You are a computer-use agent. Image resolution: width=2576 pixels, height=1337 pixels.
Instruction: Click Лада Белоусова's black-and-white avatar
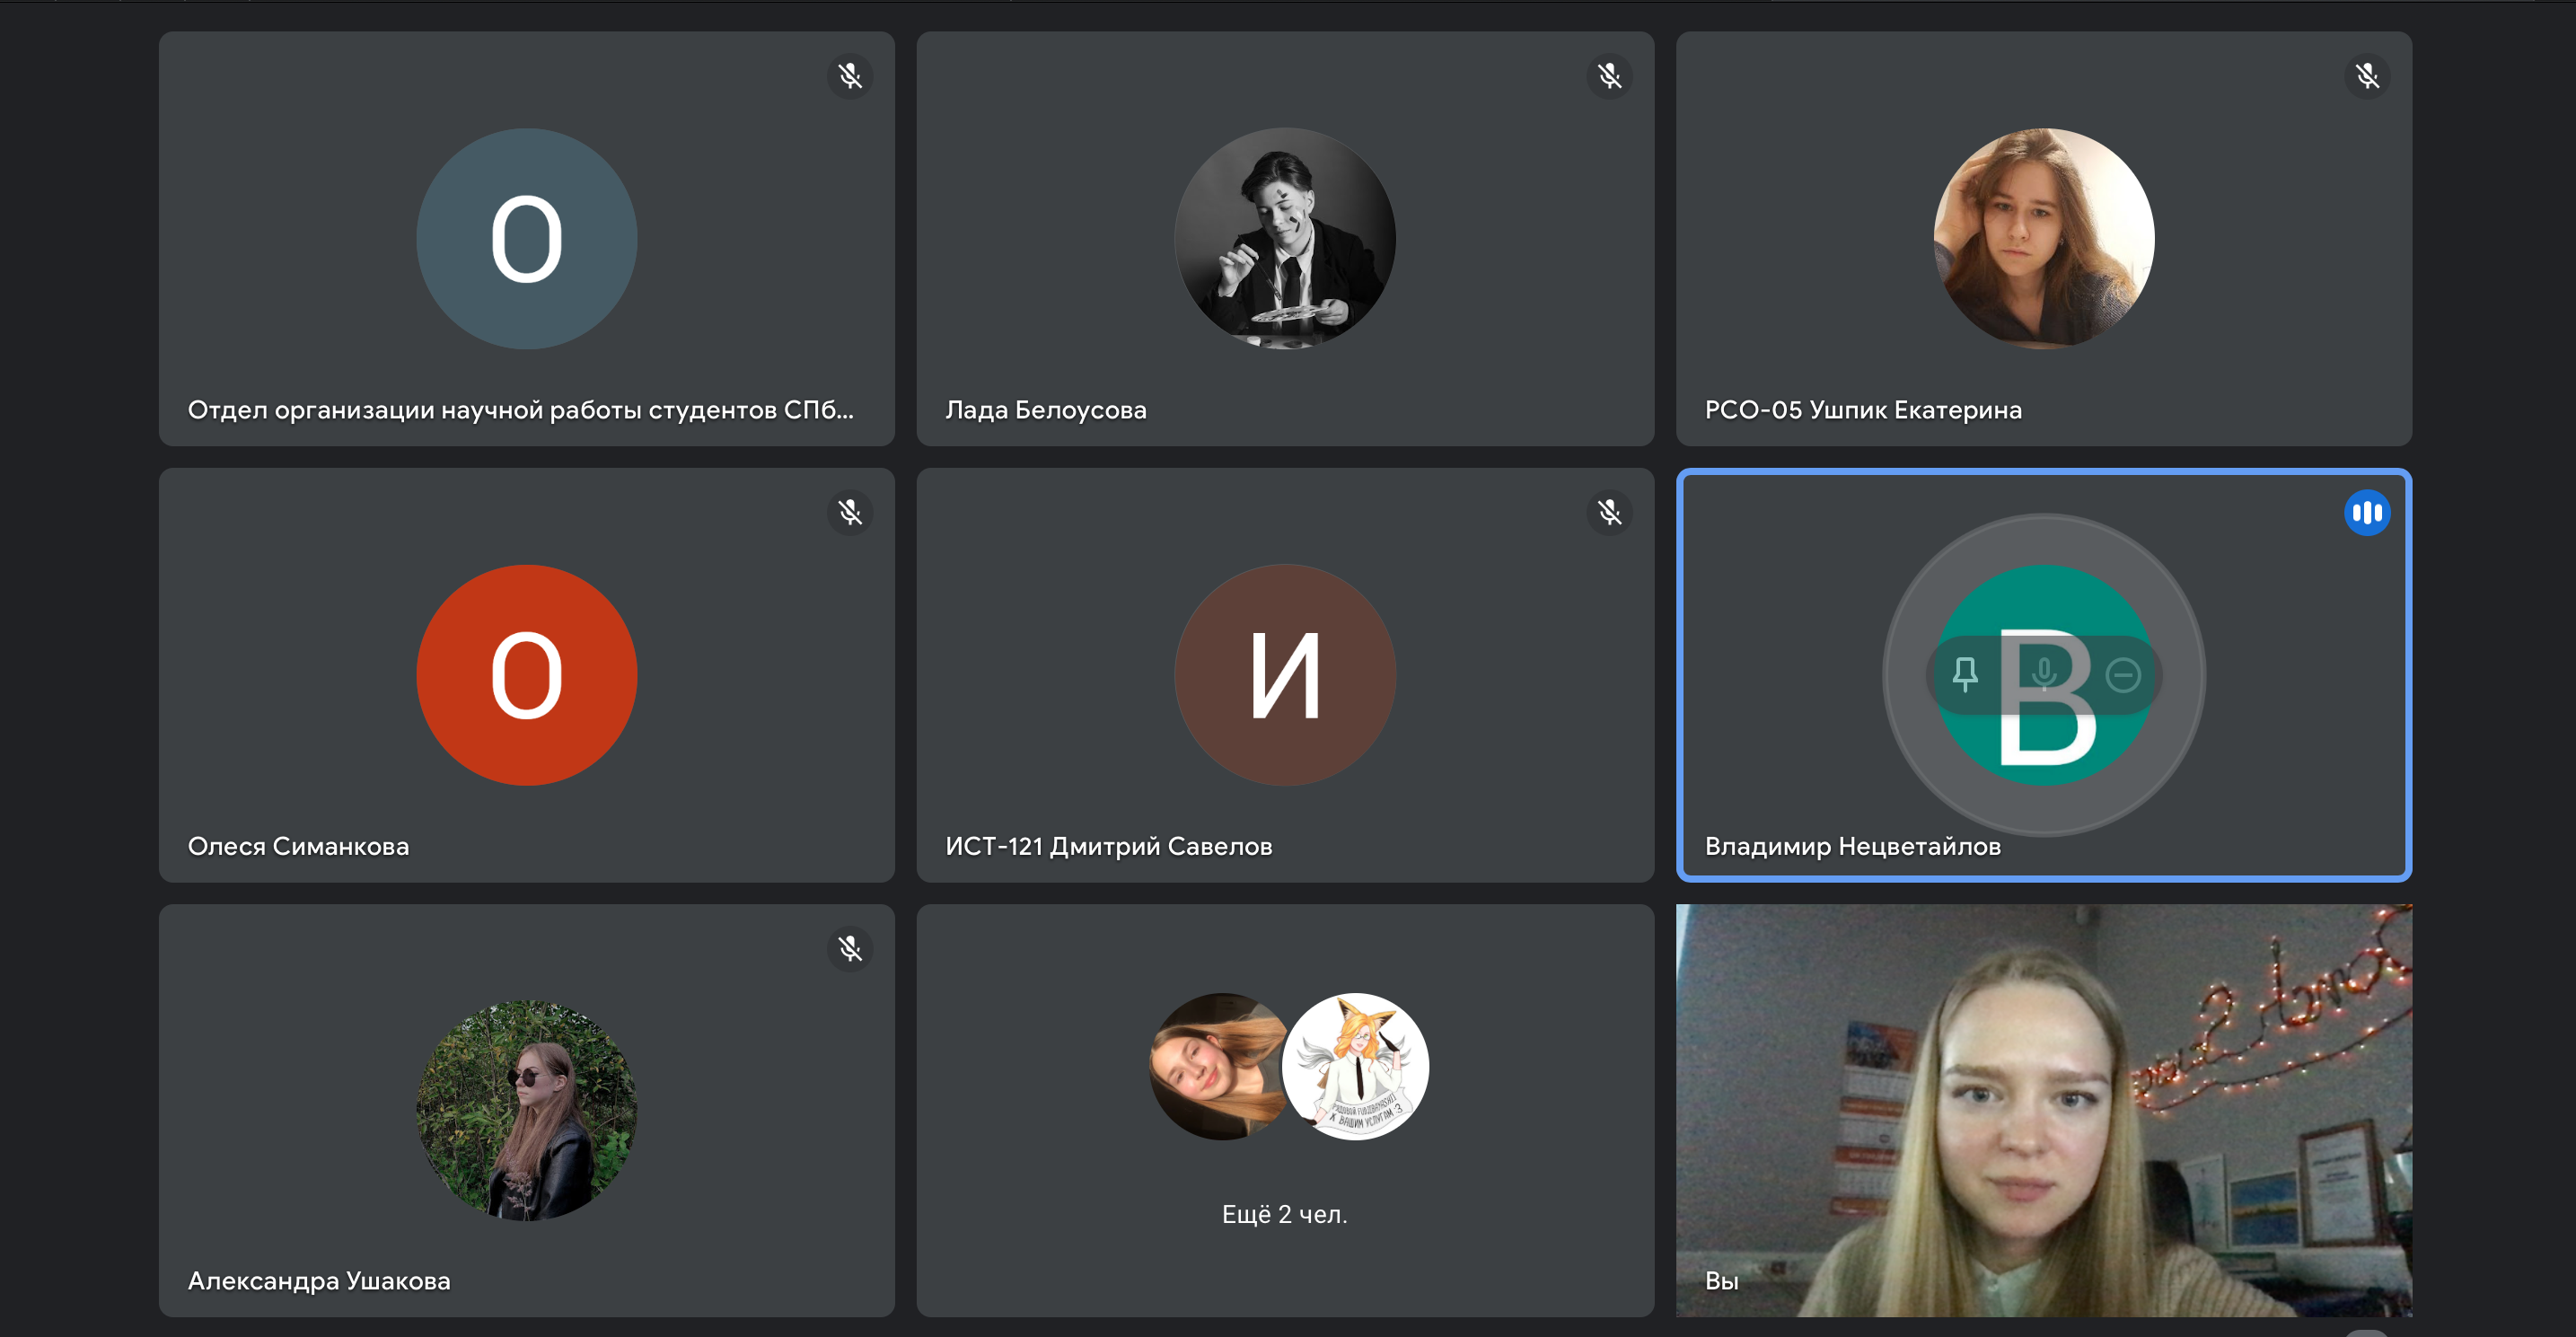pyautogui.click(x=1284, y=238)
